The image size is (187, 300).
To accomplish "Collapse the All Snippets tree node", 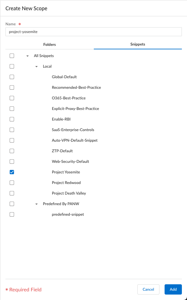I will [x=28, y=56].
